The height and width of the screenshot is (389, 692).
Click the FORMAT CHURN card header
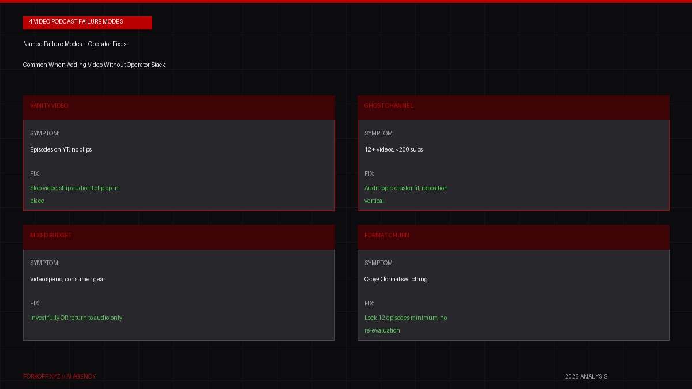(x=513, y=237)
